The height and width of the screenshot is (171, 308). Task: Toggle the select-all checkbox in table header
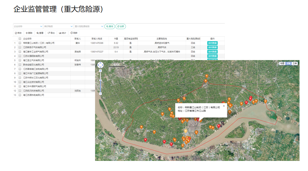[20, 38]
